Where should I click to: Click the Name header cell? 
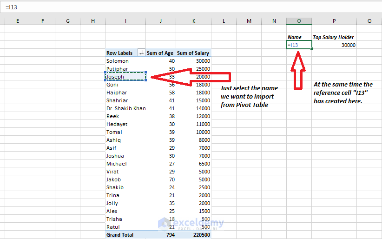click(x=299, y=37)
